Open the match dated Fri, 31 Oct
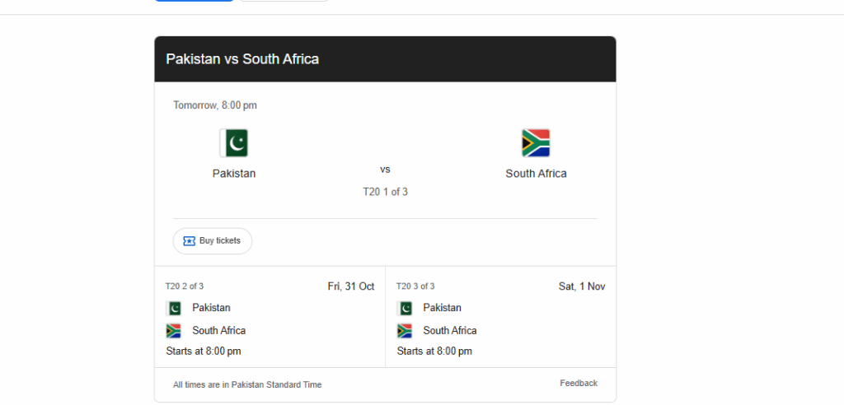The image size is (844, 405). tap(350, 286)
